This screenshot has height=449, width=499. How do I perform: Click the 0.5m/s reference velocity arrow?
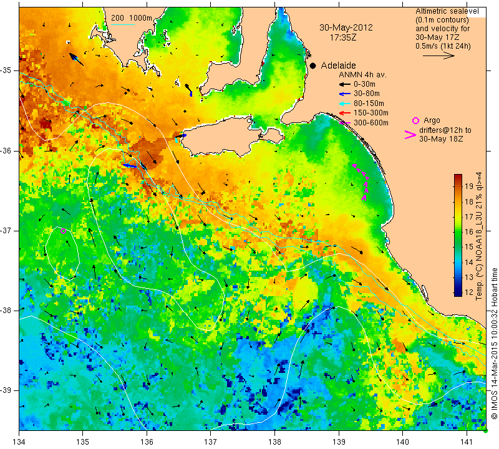pos(438,56)
